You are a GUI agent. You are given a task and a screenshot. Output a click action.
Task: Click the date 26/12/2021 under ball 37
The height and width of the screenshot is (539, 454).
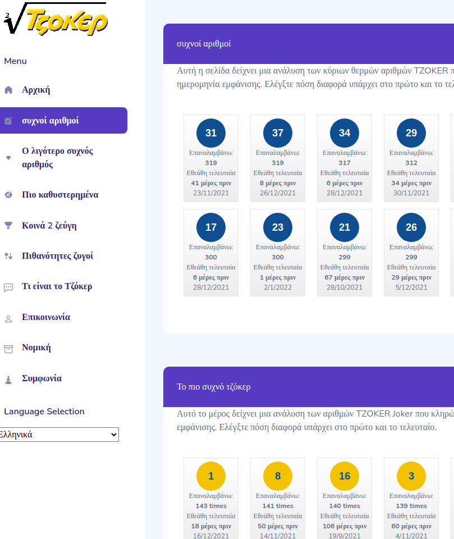[278, 193]
